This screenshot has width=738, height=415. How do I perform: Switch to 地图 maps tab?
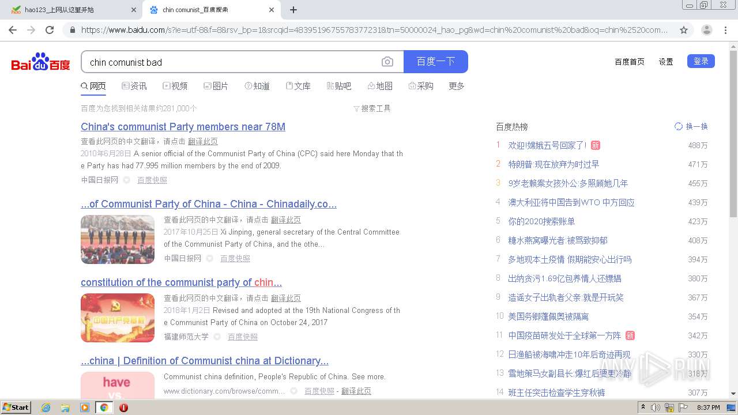(x=380, y=86)
